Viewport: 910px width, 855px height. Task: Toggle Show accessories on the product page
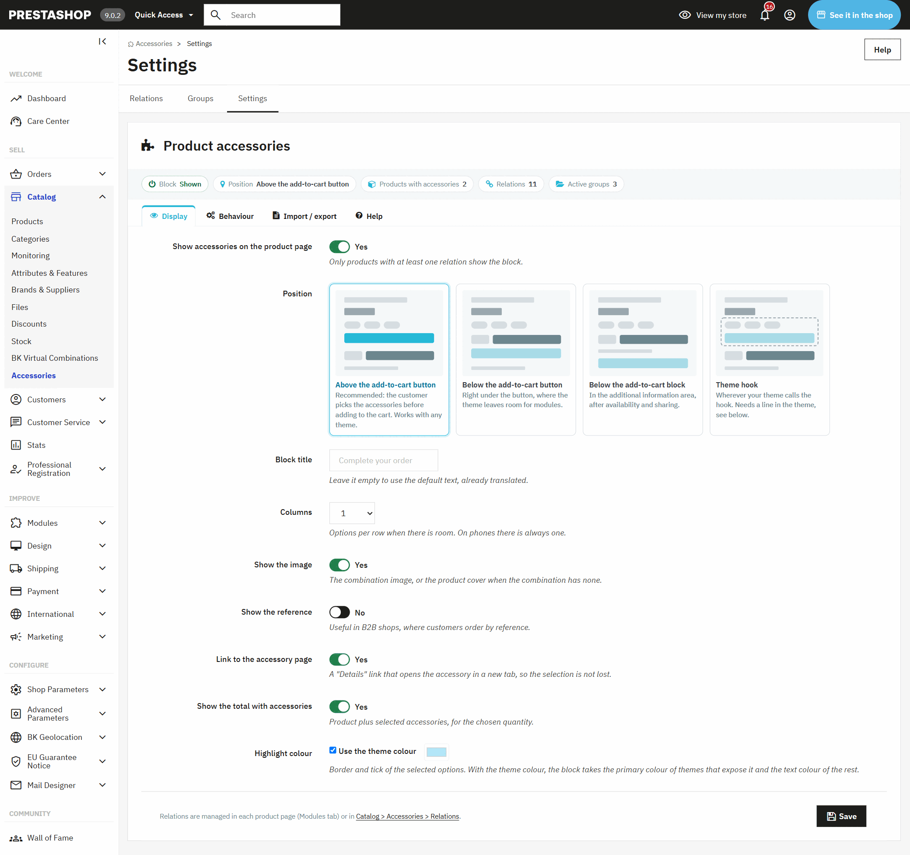(339, 247)
